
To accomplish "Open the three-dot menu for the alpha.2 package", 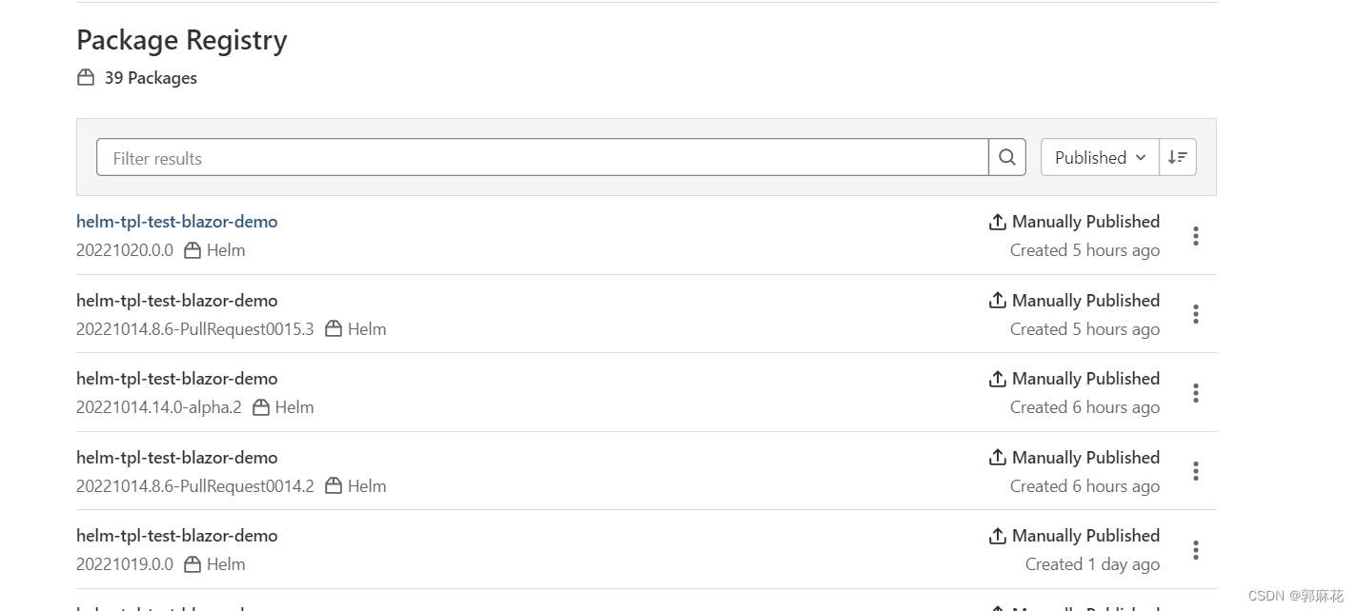I will pos(1195,392).
